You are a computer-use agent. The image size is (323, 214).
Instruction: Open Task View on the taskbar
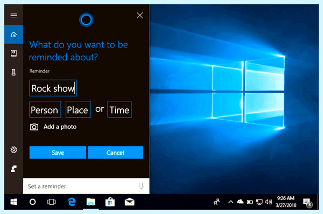click(x=51, y=202)
